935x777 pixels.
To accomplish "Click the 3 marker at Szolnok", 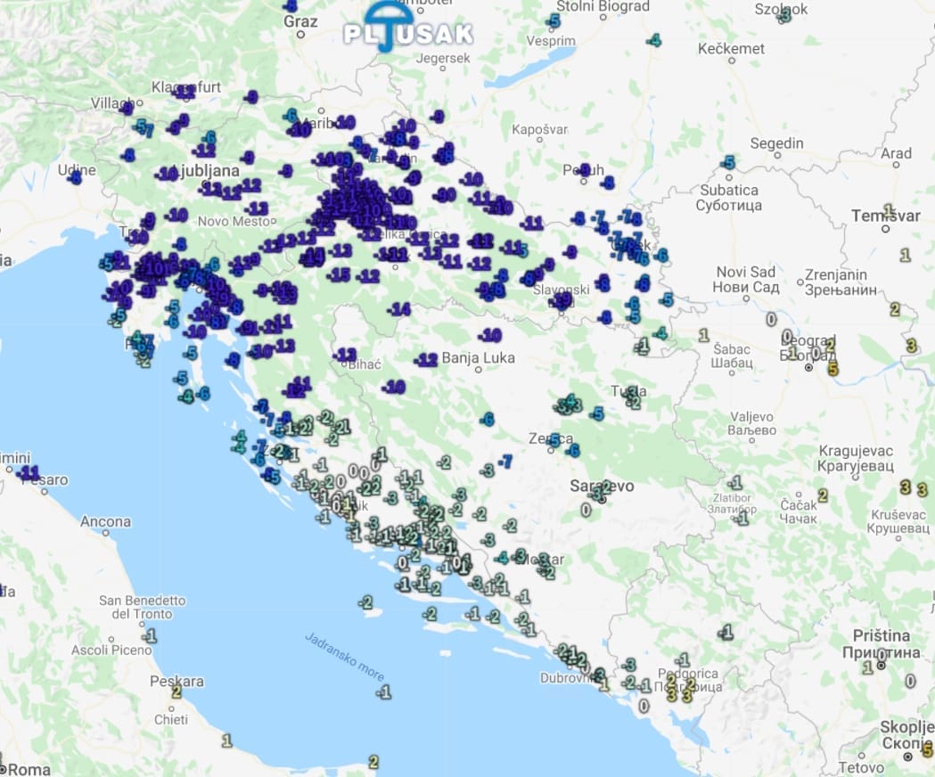I will 784,15.
